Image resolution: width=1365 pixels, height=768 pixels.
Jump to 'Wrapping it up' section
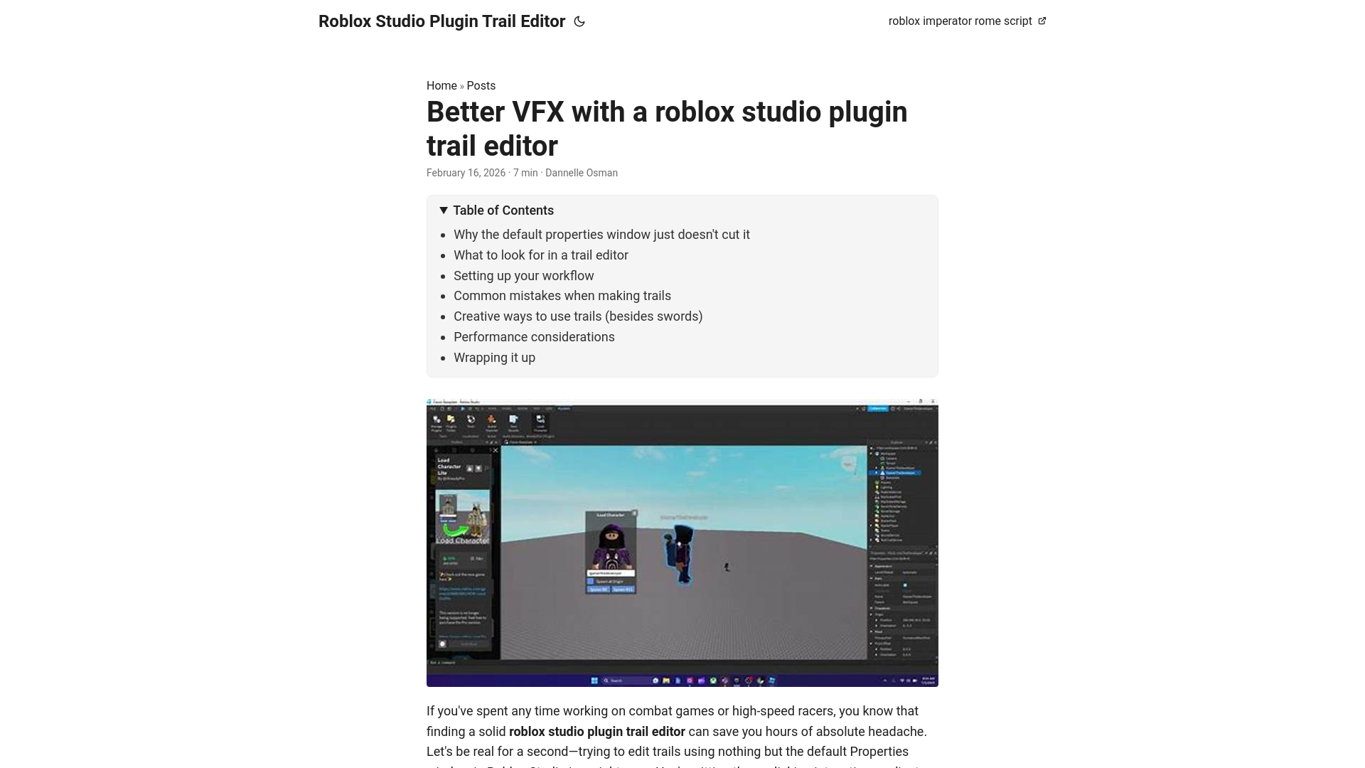494,358
